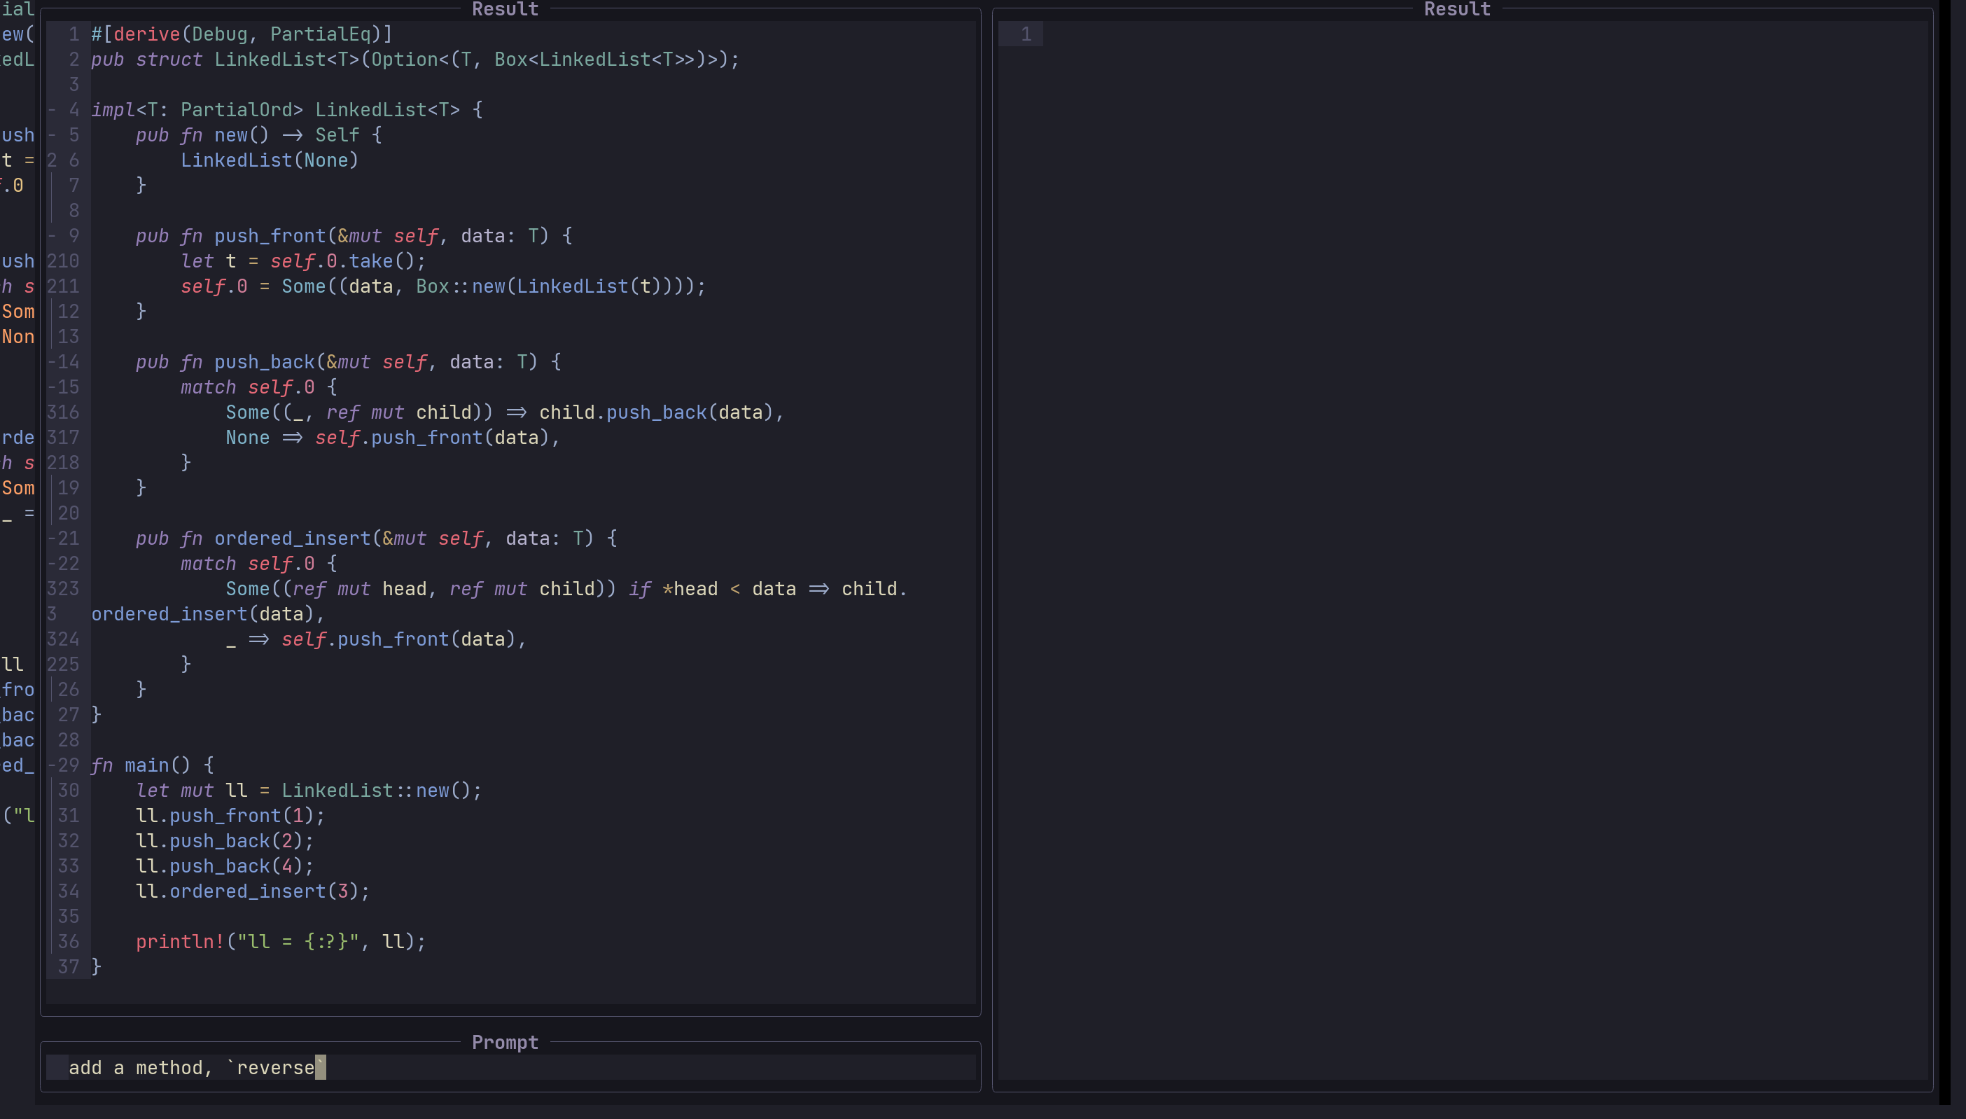Place cursor on 'LinkedList(None)' line
The width and height of the screenshot is (1966, 1119).
tap(270, 160)
